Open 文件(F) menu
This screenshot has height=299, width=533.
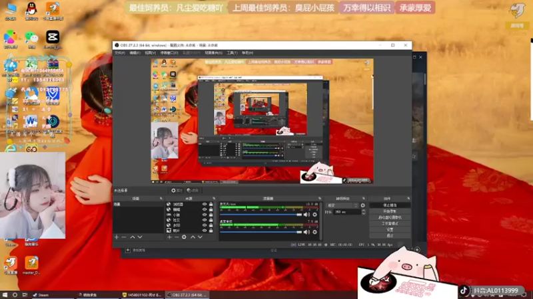(120, 53)
